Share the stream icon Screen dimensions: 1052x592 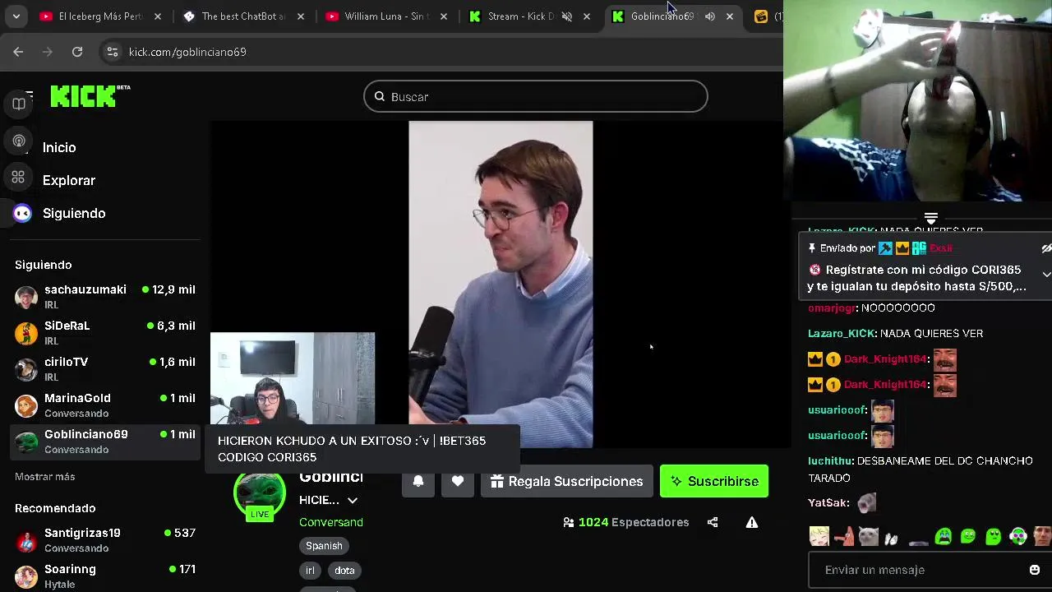(x=713, y=522)
